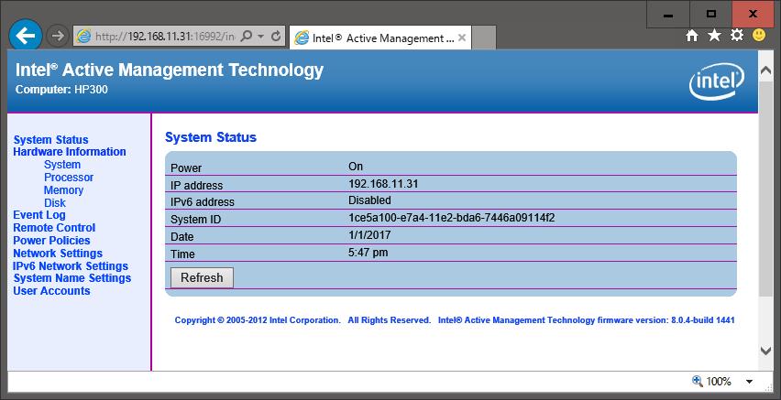Click the vertical scrollbar thumb
The image size is (781, 400).
(x=766, y=189)
